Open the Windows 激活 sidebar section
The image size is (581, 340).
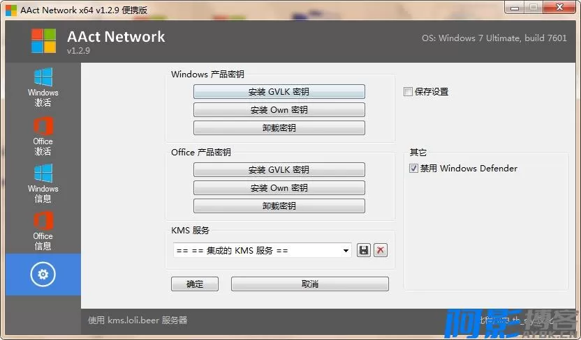[x=43, y=87]
